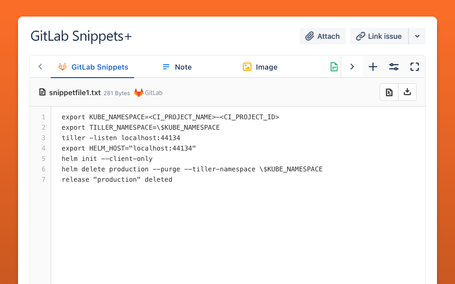
Task: Select the green document tab icon
Action: point(334,67)
